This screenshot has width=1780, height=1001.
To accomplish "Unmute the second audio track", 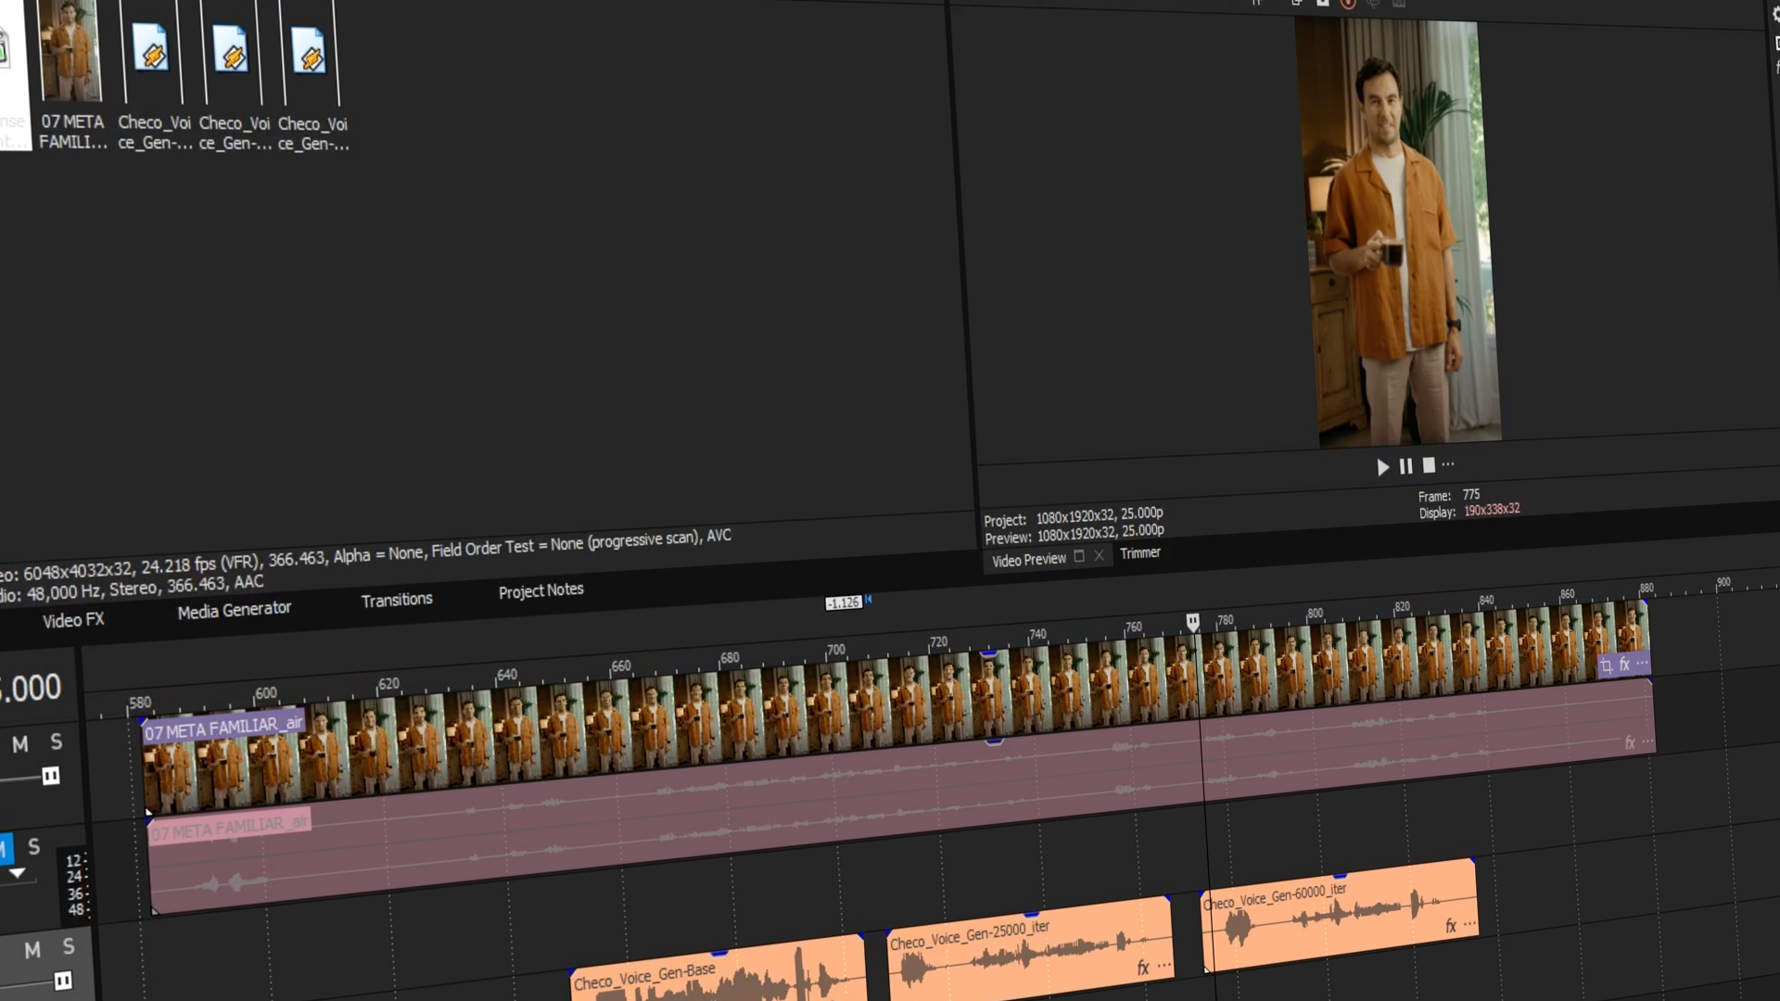I will coord(6,847).
